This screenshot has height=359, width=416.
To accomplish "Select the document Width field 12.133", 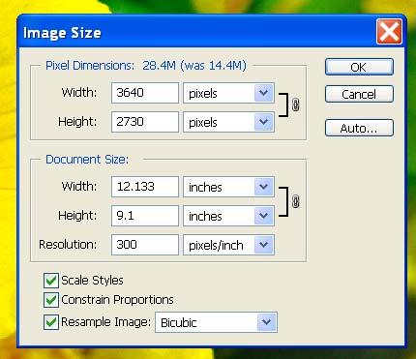I will (145, 187).
